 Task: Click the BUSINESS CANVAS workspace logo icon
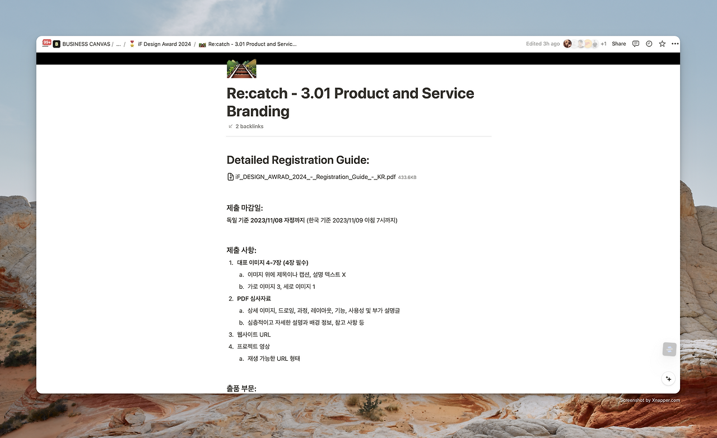point(57,44)
